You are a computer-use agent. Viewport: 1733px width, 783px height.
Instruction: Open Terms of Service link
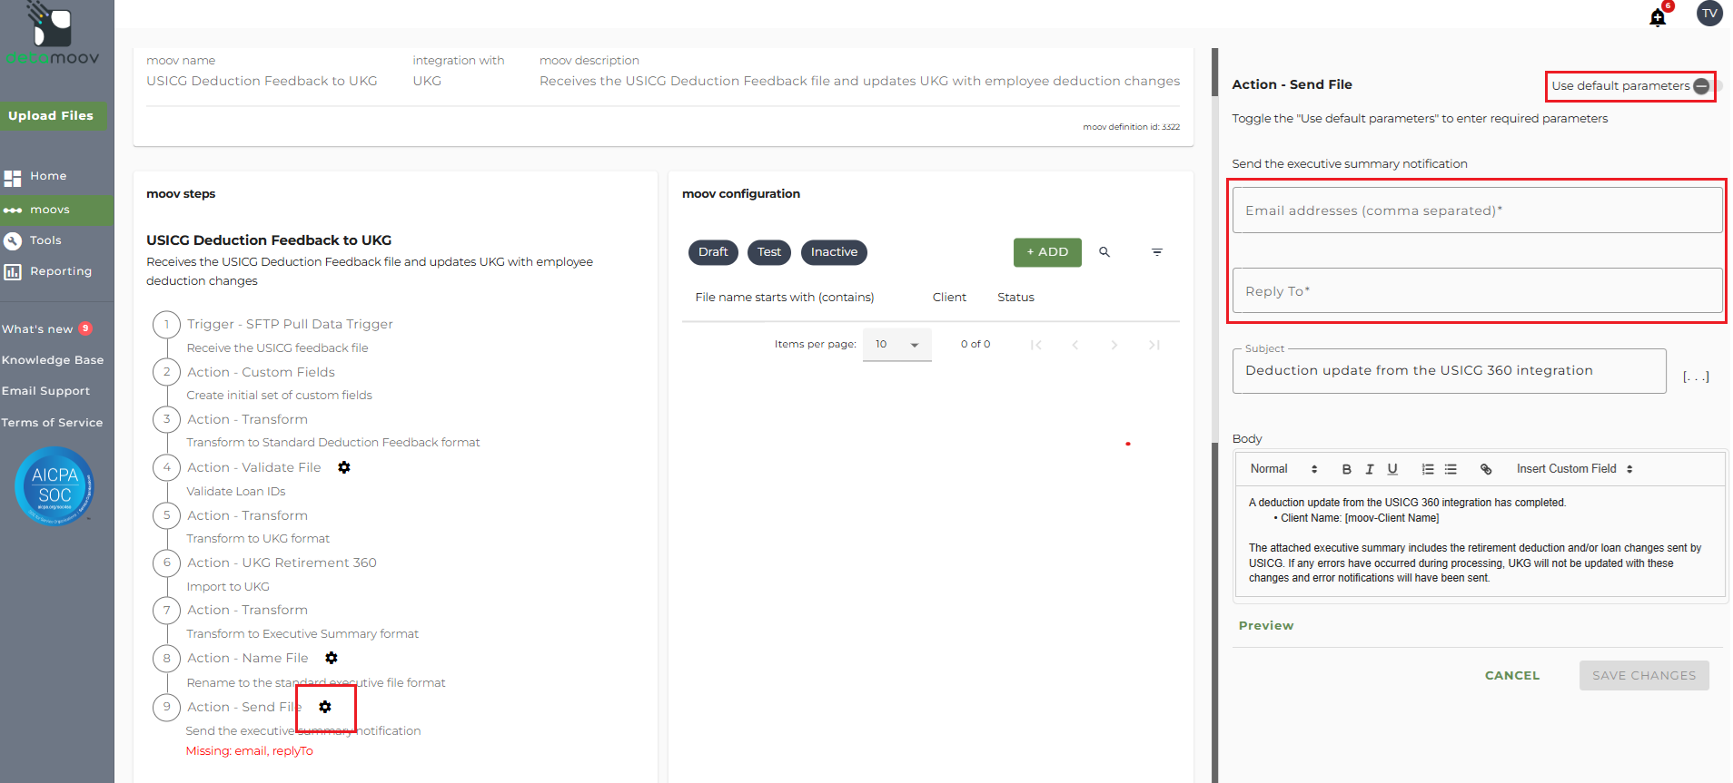tap(52, 423)
